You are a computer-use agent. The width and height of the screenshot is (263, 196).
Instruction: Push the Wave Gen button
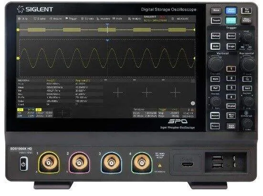pos(231,115)
